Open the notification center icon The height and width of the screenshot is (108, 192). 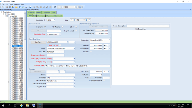point(188,105)
